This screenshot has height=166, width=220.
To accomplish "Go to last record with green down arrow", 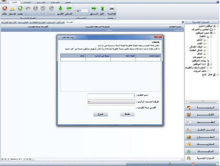I will click(60, 9).
